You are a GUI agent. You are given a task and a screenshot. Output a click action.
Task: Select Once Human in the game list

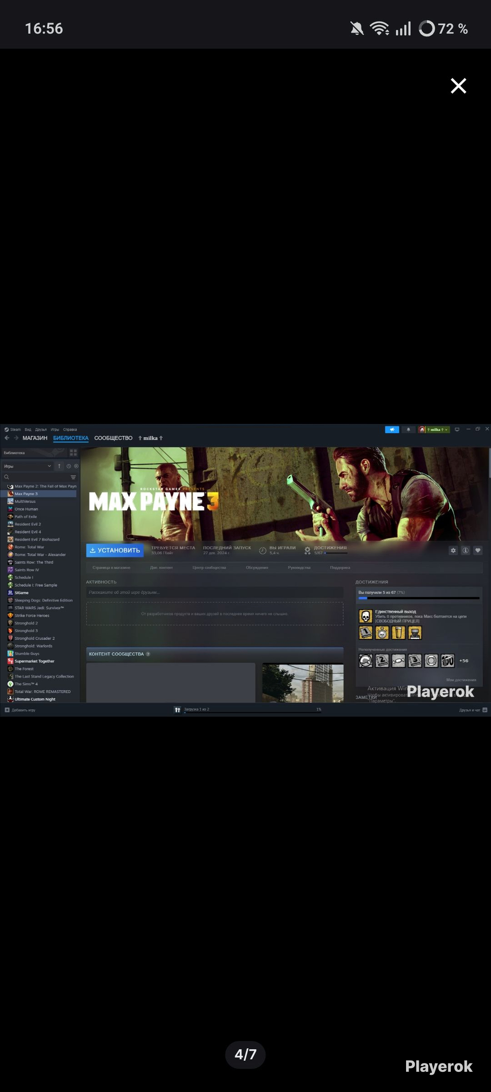click(39, 509)
